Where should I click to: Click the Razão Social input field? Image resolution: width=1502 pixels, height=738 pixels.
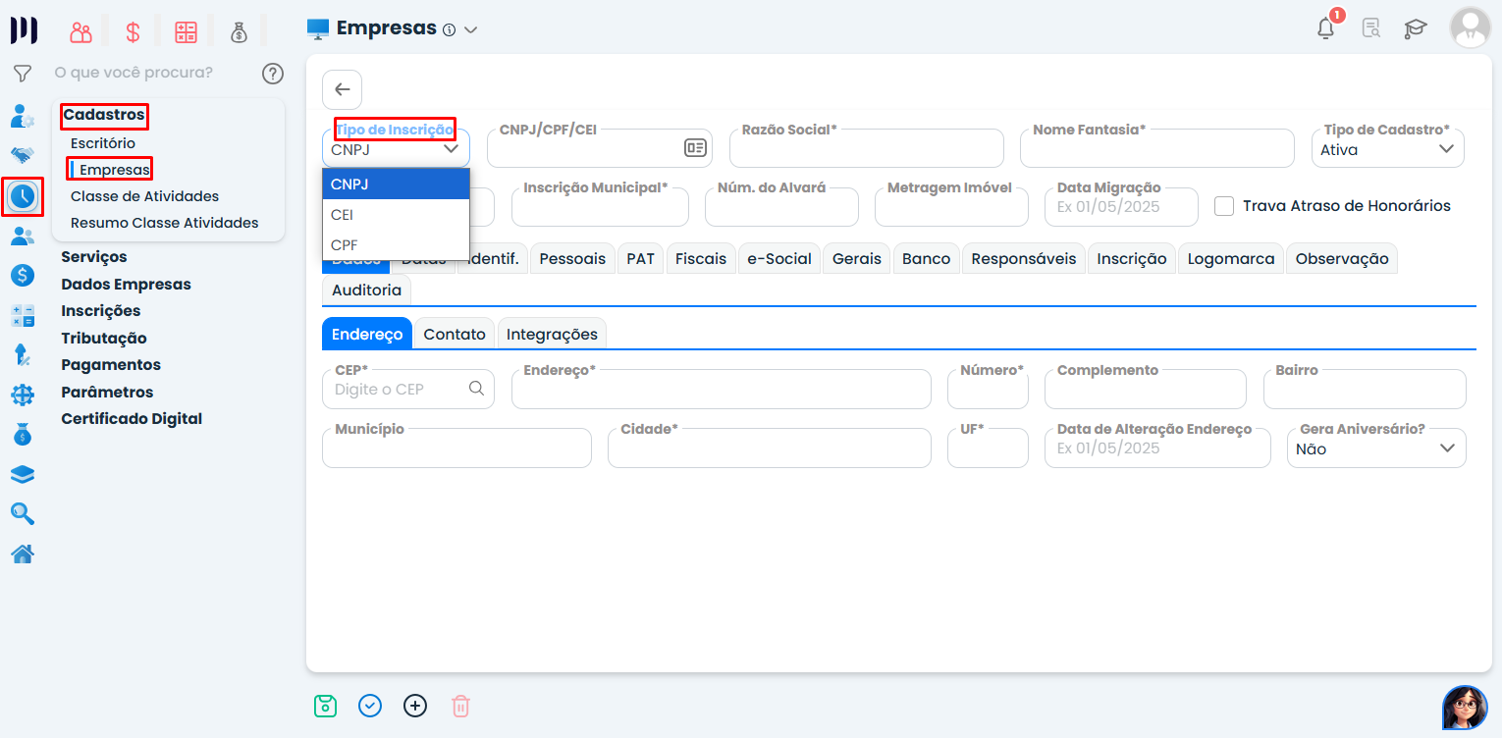866,150
